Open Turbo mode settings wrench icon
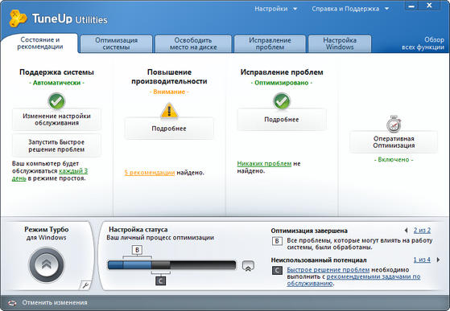 point(85,285)
